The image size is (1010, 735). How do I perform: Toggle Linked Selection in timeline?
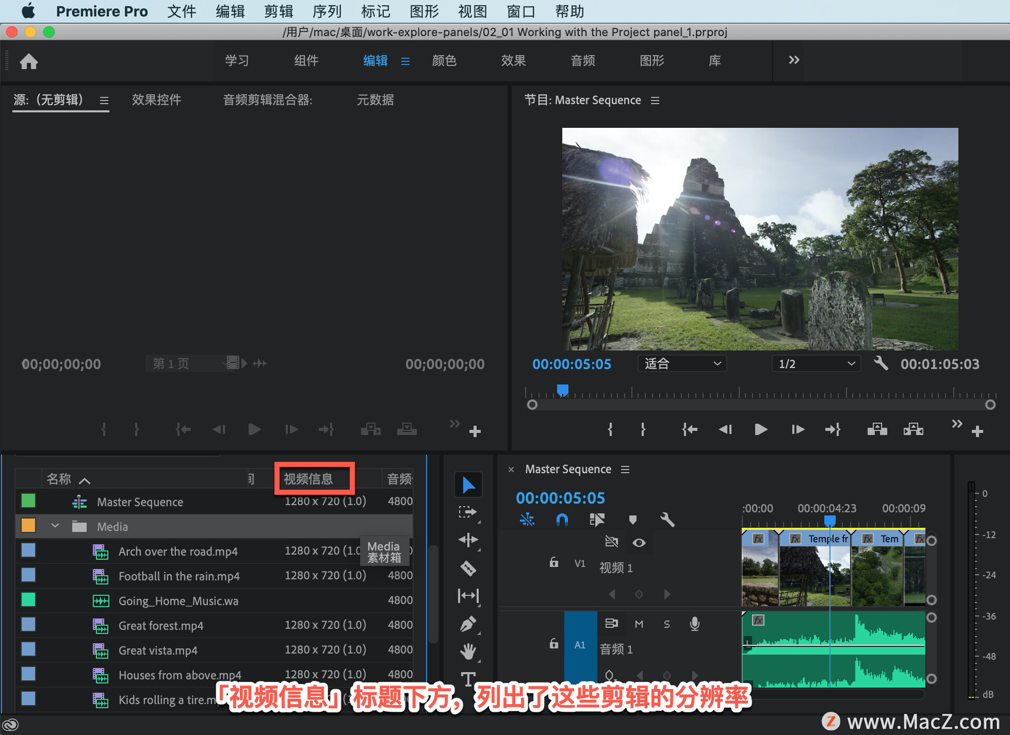click(597, 520)
